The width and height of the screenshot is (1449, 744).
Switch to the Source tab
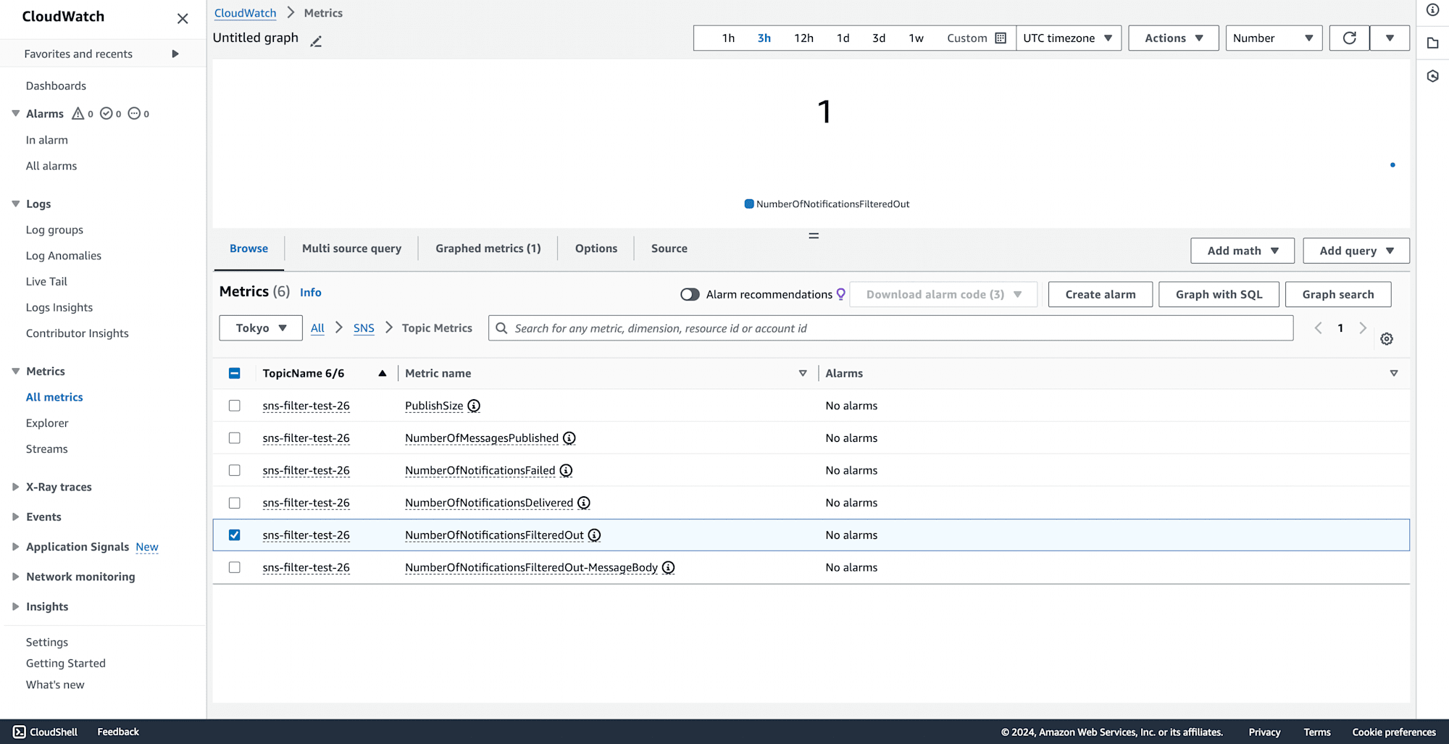pos(669,248)
